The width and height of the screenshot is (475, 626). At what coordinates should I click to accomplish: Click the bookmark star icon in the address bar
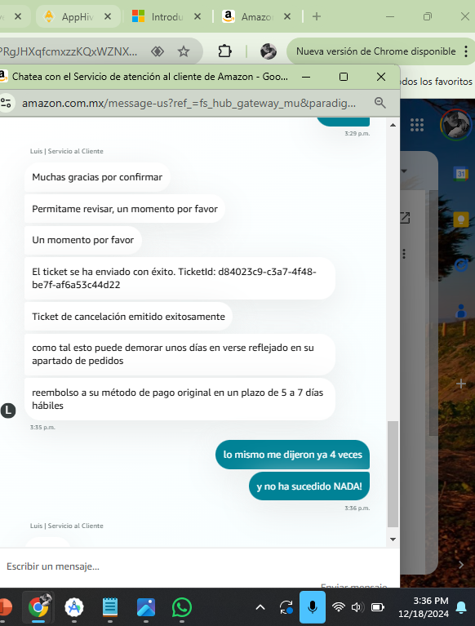(x=184, y=51)
